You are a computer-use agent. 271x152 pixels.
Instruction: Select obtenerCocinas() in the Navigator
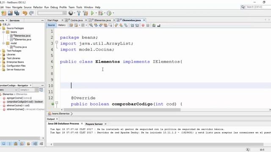pyautogui.click(x=25, y=109)
